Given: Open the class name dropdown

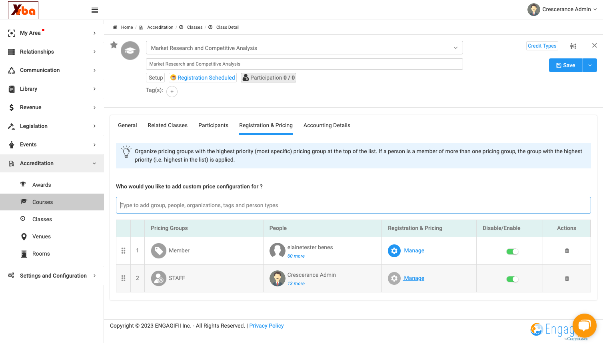Looking at the screenshot, I should (x=304, y=48).
